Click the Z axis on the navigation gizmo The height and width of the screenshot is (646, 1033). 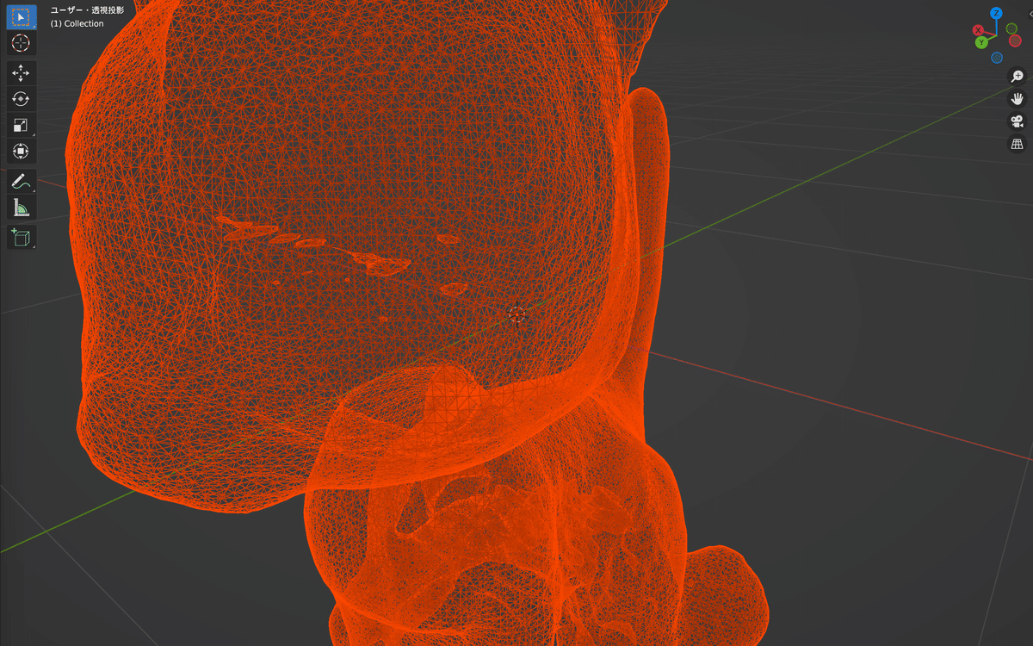(996, 13)
